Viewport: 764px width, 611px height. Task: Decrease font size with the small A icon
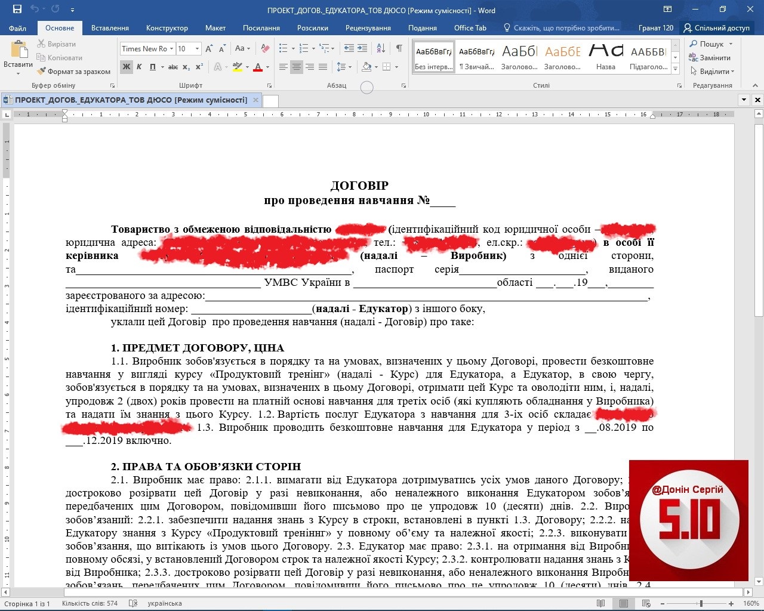(x=223, y=49)
